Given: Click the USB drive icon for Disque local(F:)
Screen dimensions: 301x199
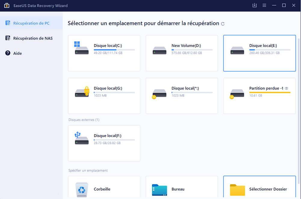Looking at the screenshot, I should [x=82, y=138].
